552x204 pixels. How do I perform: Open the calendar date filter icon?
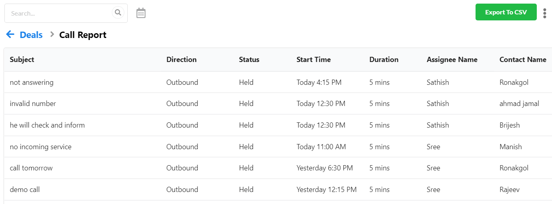click(141, 13)
